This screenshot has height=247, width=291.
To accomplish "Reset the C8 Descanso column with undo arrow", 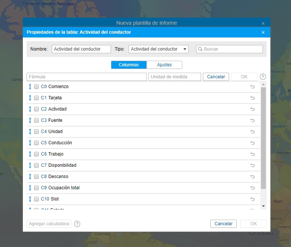I will coord(252,177).
